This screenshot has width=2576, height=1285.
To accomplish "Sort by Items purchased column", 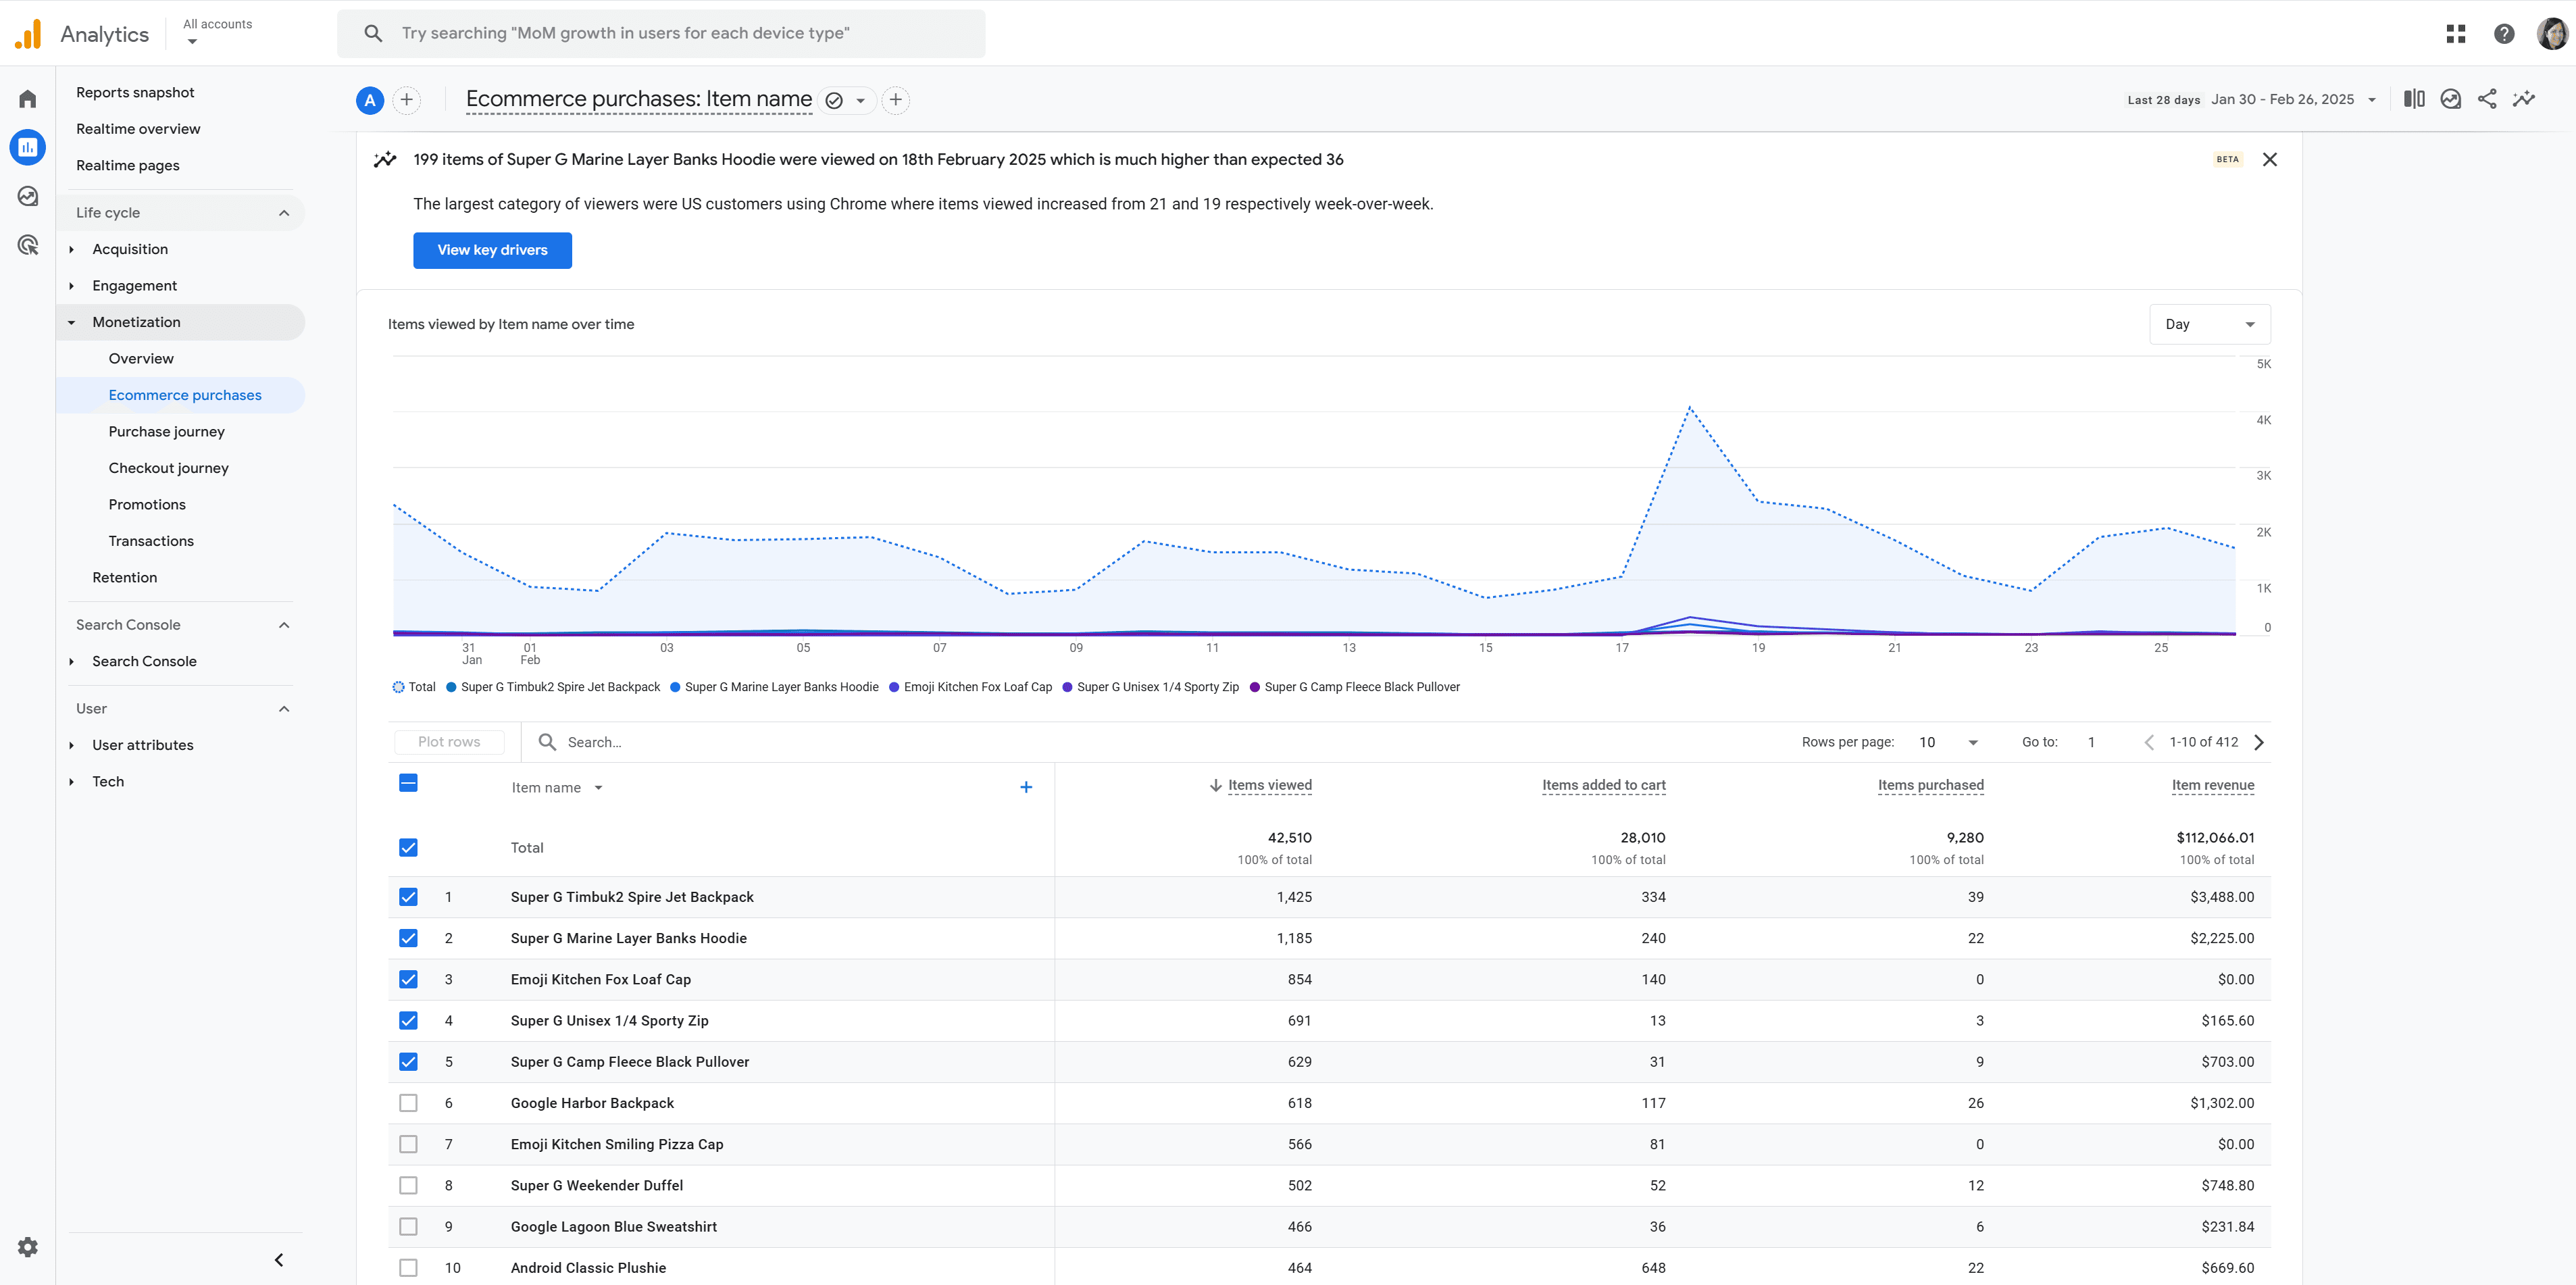I will 1931,786.
